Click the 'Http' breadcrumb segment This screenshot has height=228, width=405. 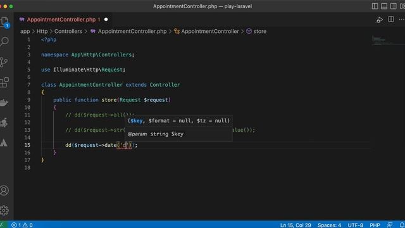click(42, 31)
